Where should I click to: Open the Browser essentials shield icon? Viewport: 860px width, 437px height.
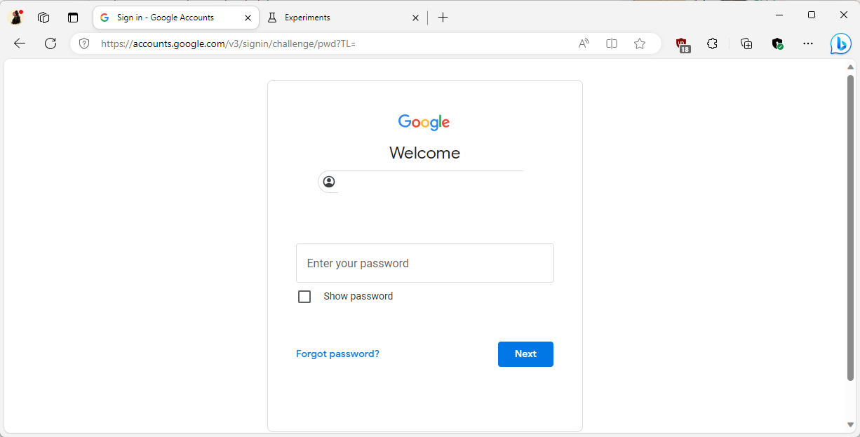click(x=777, y=43)
